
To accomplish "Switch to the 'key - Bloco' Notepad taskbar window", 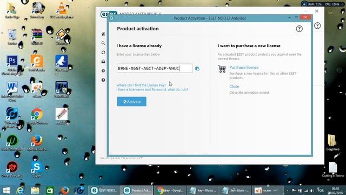I will click(x=202, y=190).
